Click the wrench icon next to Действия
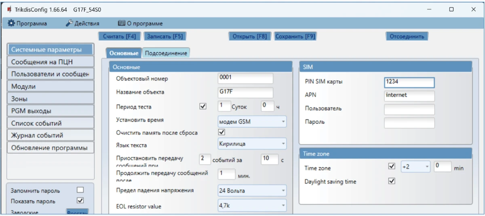The width and height of the screenshot is (485, 216). coord(69,23)
